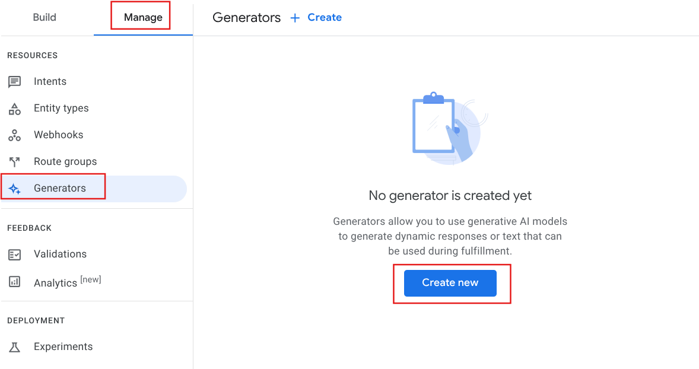Click the Intents speech-bubble icon
The width and height of the screenshot is (699, 369).
(x=15, y=81)
